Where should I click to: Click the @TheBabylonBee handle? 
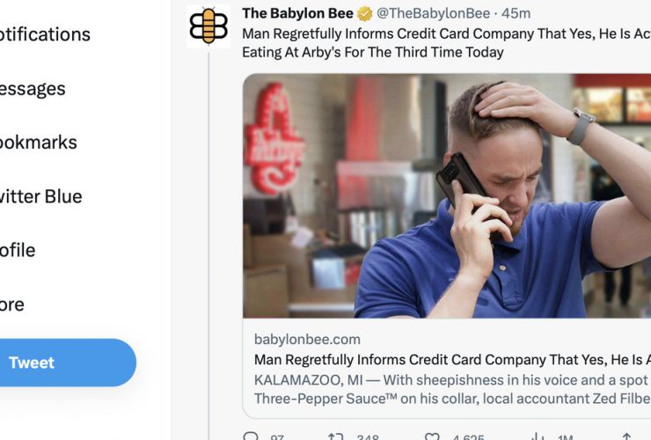[x=433, y=13]
